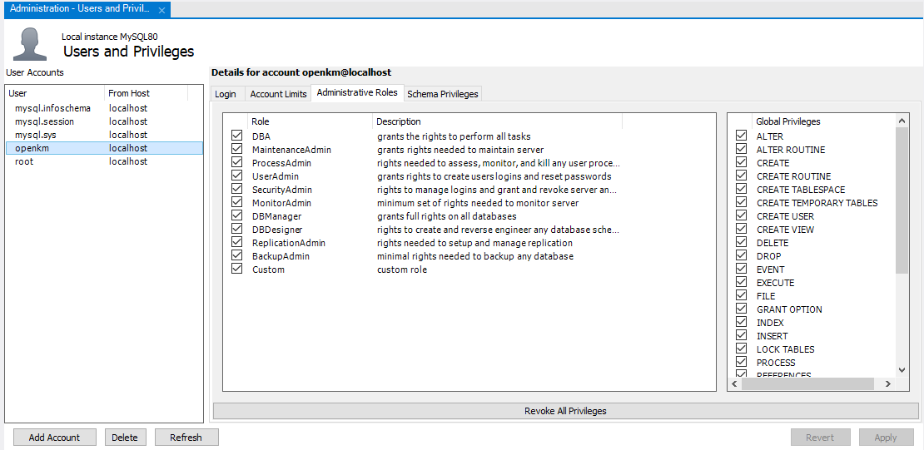Image resolution: width=924 pixels, height=450 pixels.
Task: Toggle the GRANT OPTION privilege
Action: (742, 309)
